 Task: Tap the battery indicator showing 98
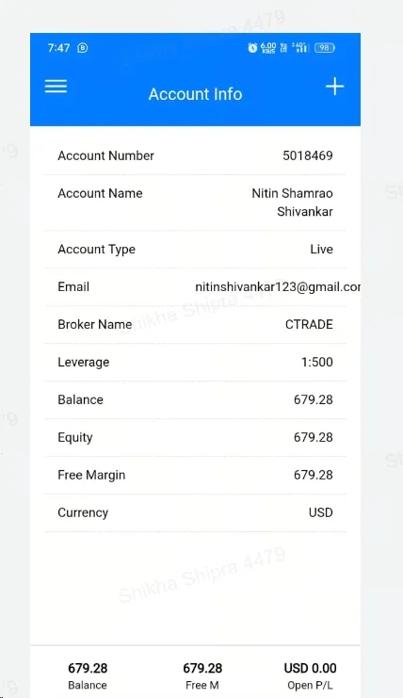click(324, 48)
